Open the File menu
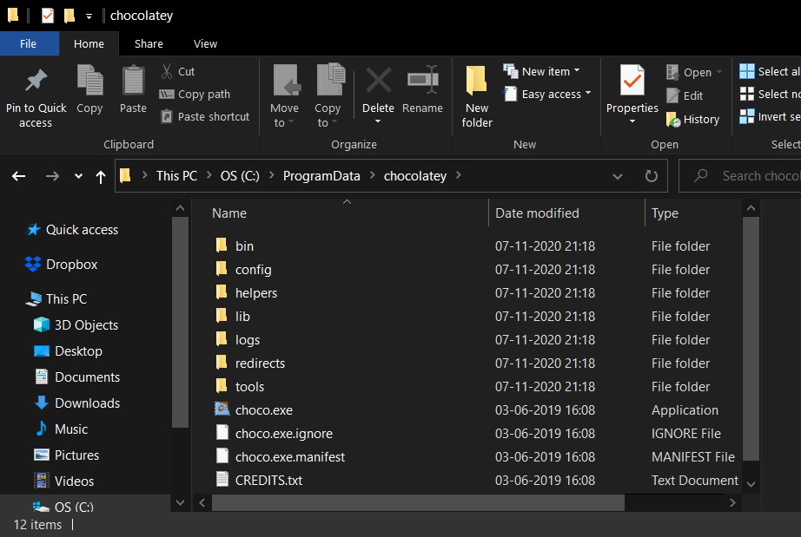This screenshot has height=537, width=801. pos(29,43)
